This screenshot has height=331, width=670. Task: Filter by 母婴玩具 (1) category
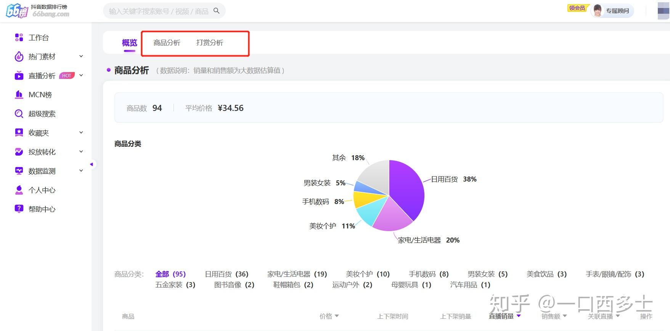[411, 285]
